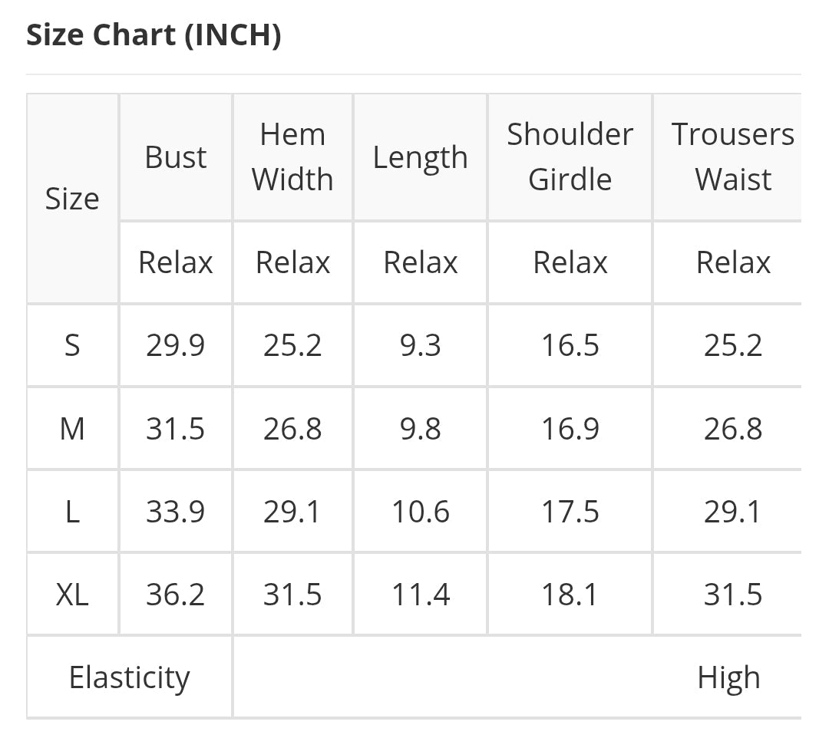
Task: Select the S size row label
Action: (x=72, y=346)
